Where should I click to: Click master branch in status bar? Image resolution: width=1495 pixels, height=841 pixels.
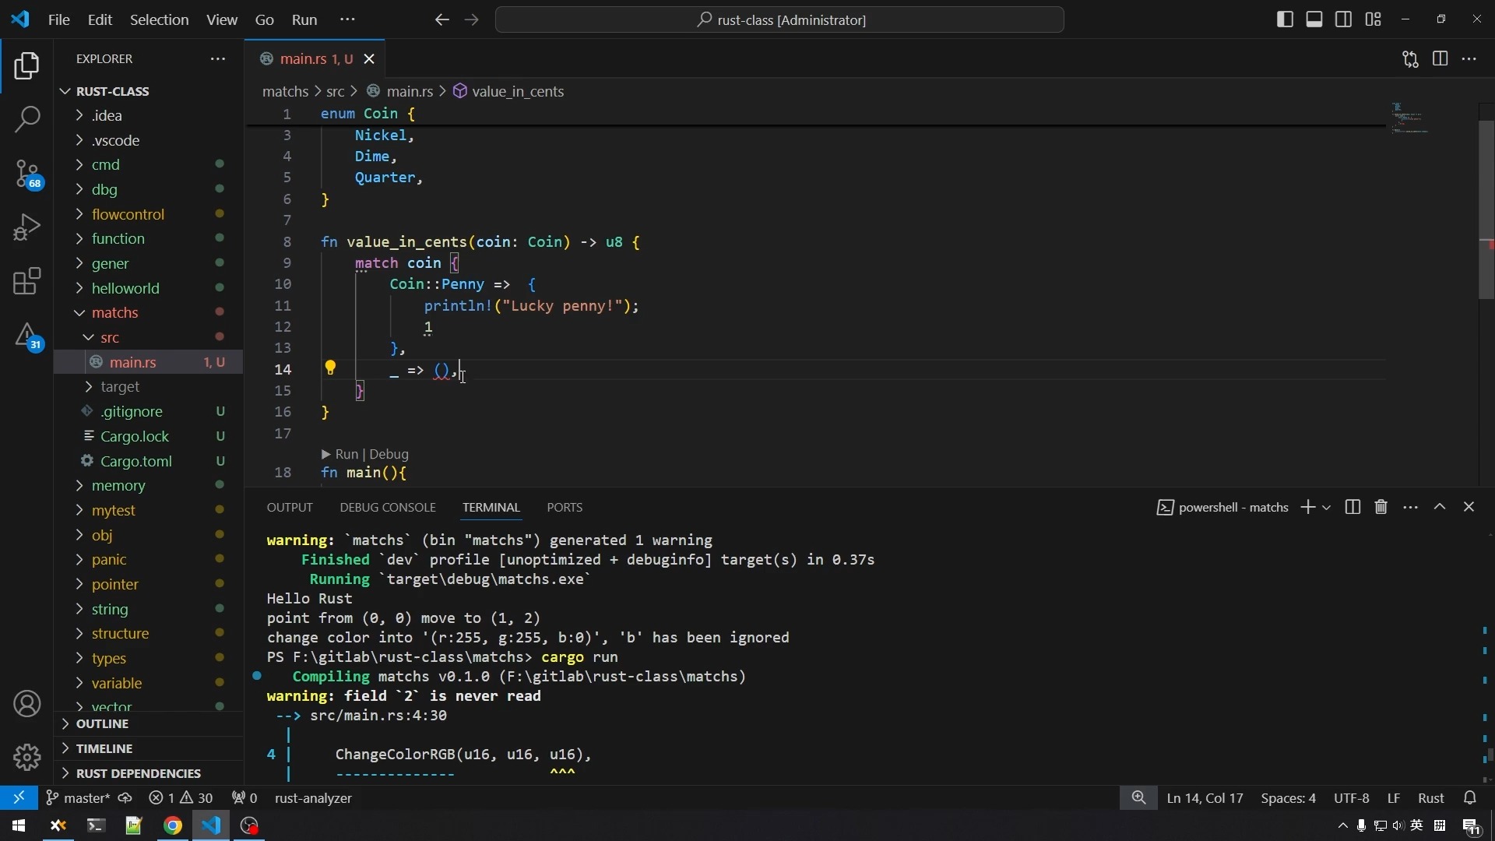pos(79,798)
